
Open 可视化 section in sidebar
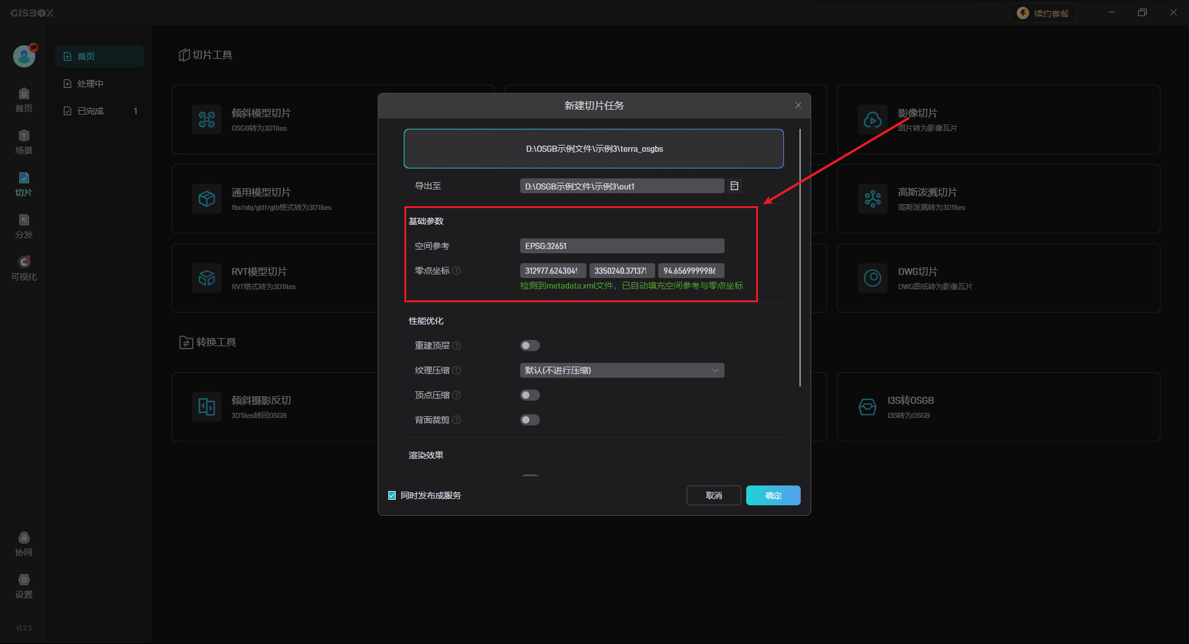click(24, 269)
